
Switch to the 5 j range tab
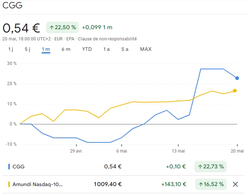pyautogui.click(x=28, y=49)
